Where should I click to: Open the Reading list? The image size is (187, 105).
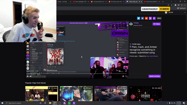coord(181,8)
